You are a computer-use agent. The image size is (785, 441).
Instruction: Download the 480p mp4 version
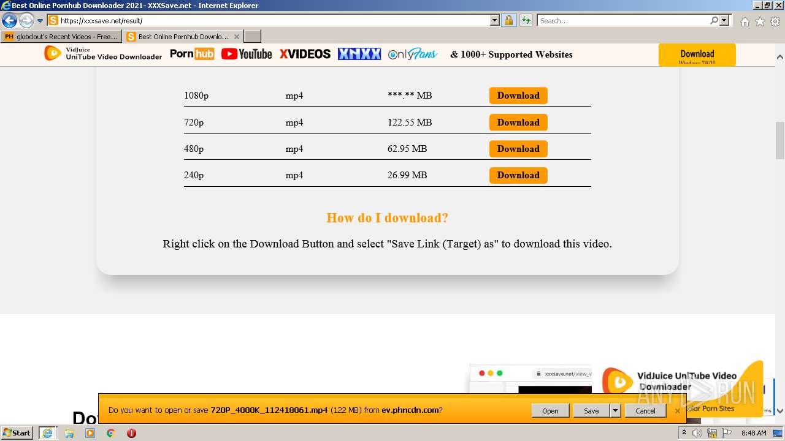click(518, 149)
